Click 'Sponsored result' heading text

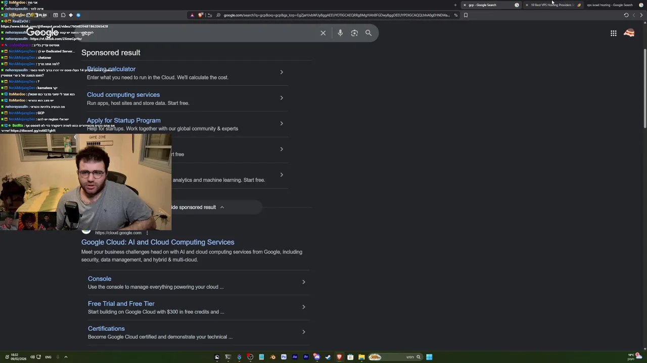tap(111, 52)
